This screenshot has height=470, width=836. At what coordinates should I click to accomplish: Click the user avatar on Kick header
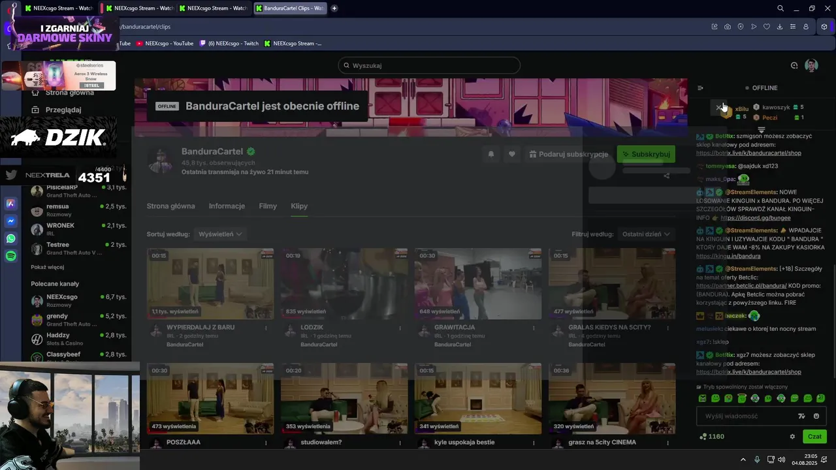pyautogui.click(x=811, y=65)
